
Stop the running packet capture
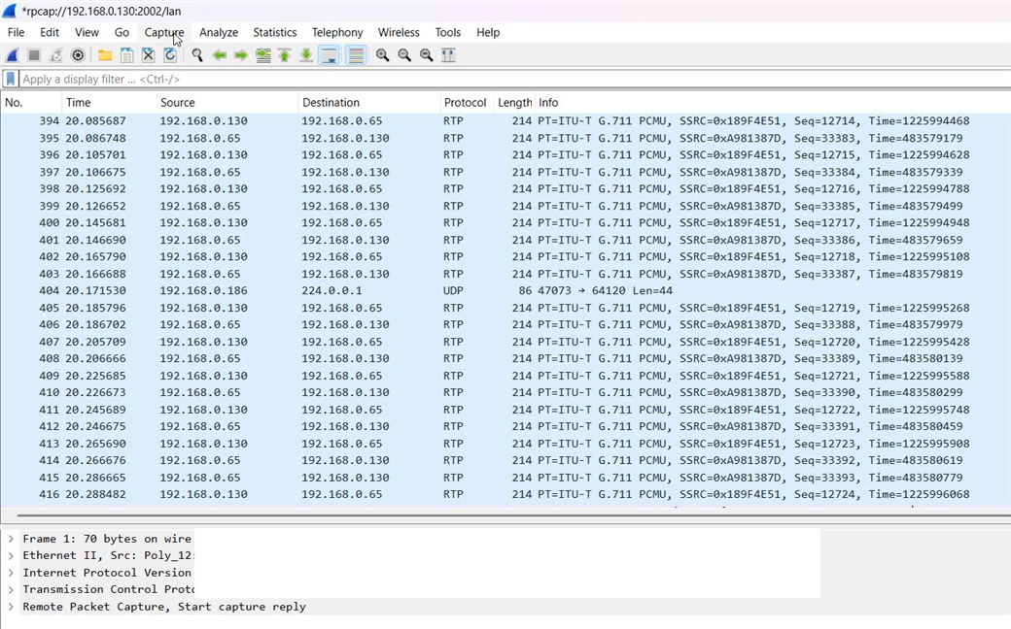coord(34,55)
